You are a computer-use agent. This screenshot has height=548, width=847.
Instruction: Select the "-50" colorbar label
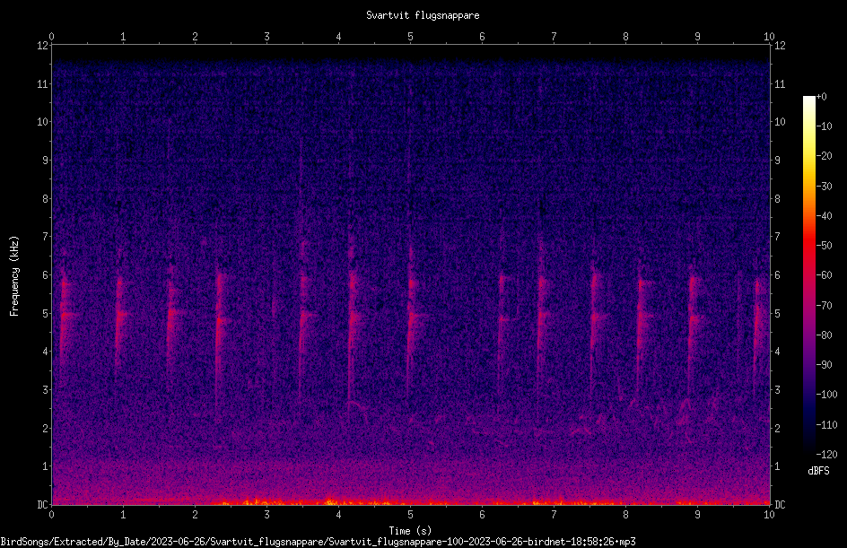click(x=825, y=246)
